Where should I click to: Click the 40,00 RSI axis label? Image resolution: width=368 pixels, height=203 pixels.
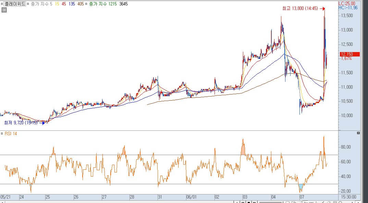click(346, 176)
